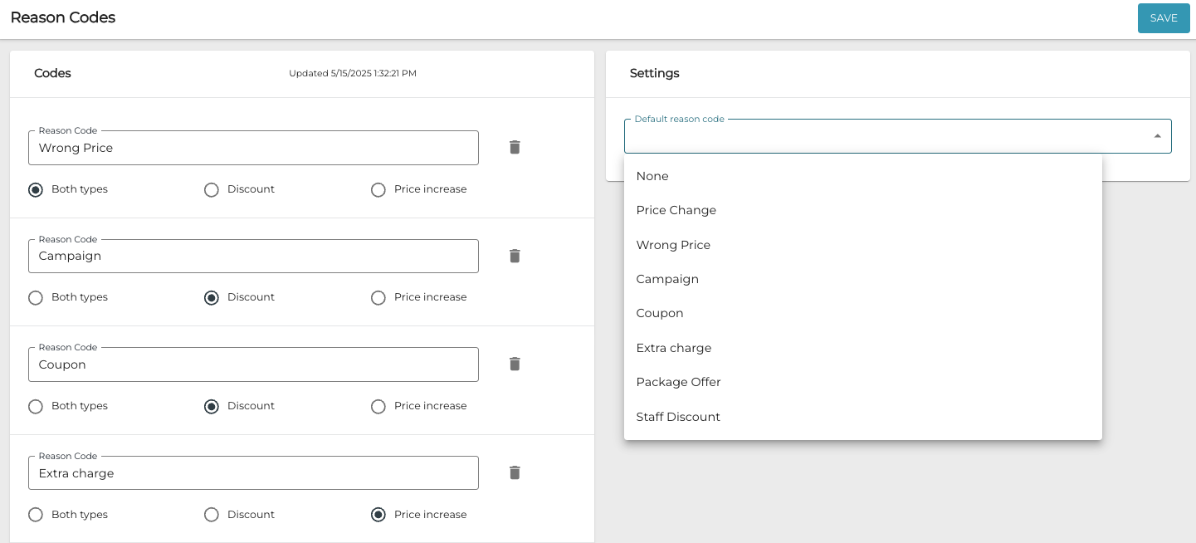Collapse the Default reason code dropdown arrow
This screenshot has height=543, width=1196.
(x=1157, y=136)
